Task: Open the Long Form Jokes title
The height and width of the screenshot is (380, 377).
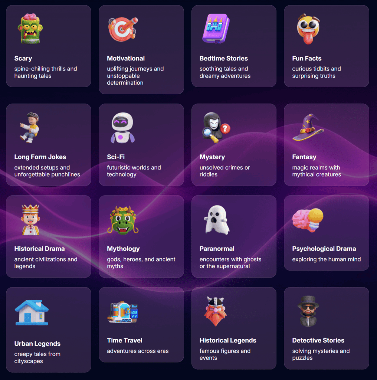Action: [40, 157]
